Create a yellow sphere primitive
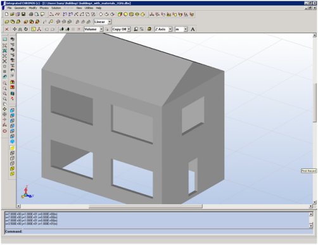The image size is (318, 245). click(x=125, y=15)
